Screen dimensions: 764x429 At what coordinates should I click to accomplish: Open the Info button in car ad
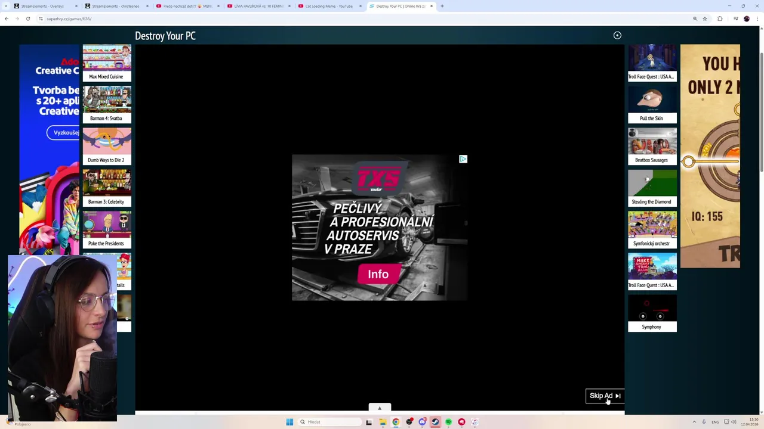pyautogui.click(x=378, y=274)
